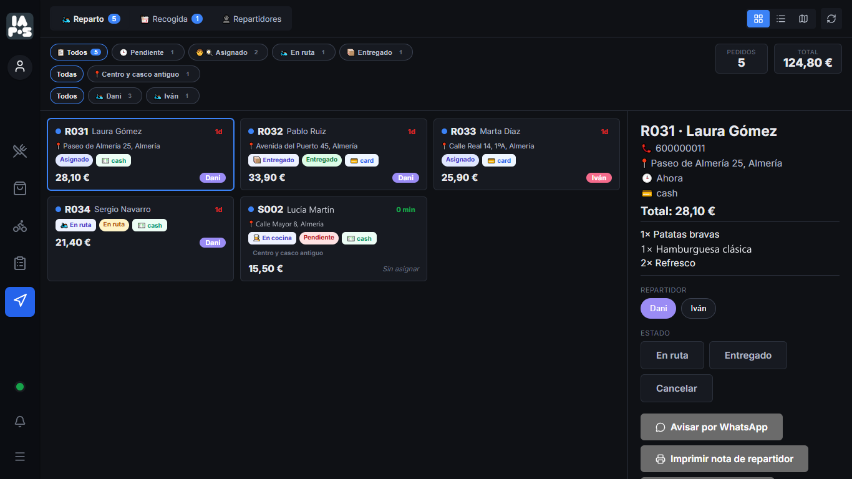This screenshot has width=852, height=479.
Task: Click Imprimir nota de repartidor
Action: tap(724, 459)
